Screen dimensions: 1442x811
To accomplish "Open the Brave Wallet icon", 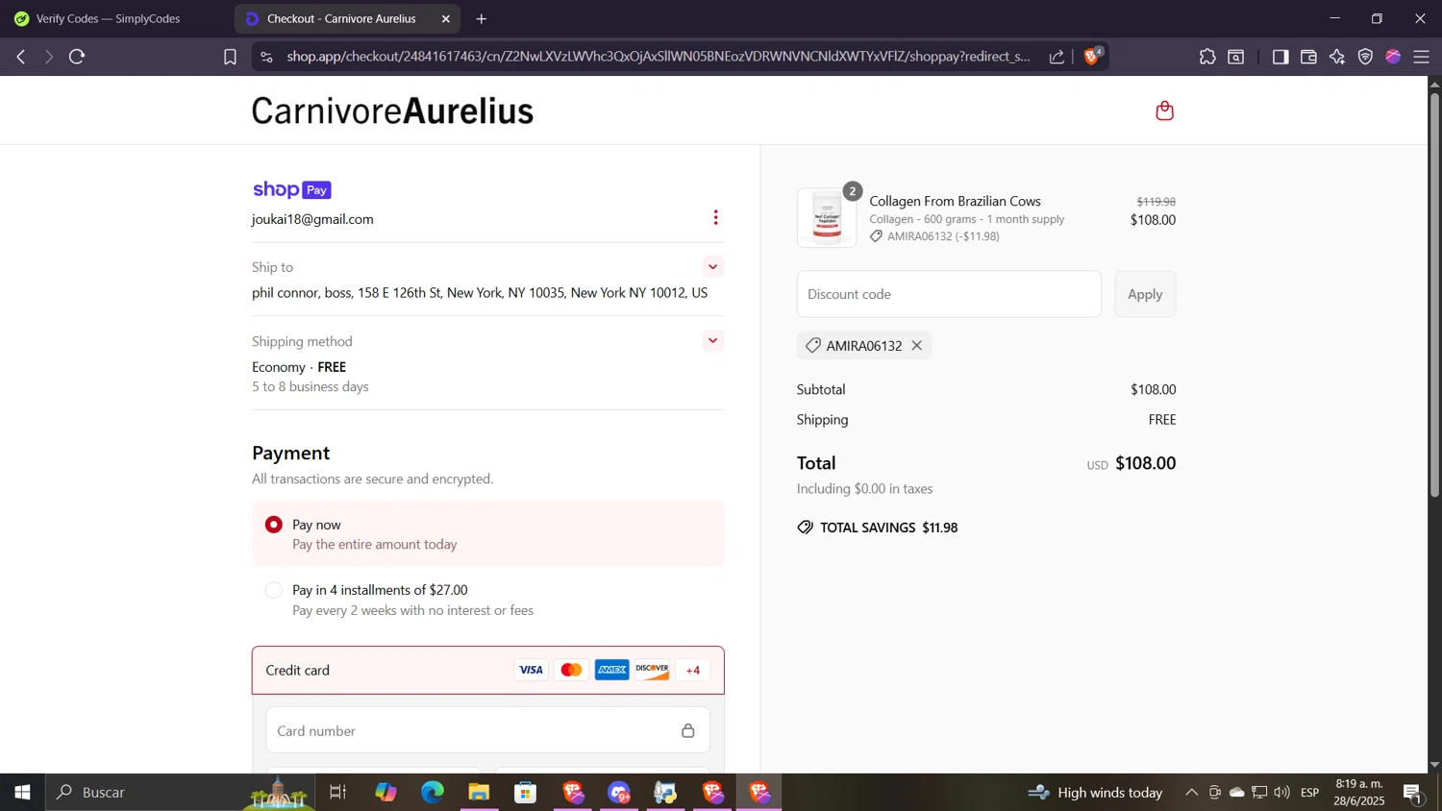I will point(1308,57).
